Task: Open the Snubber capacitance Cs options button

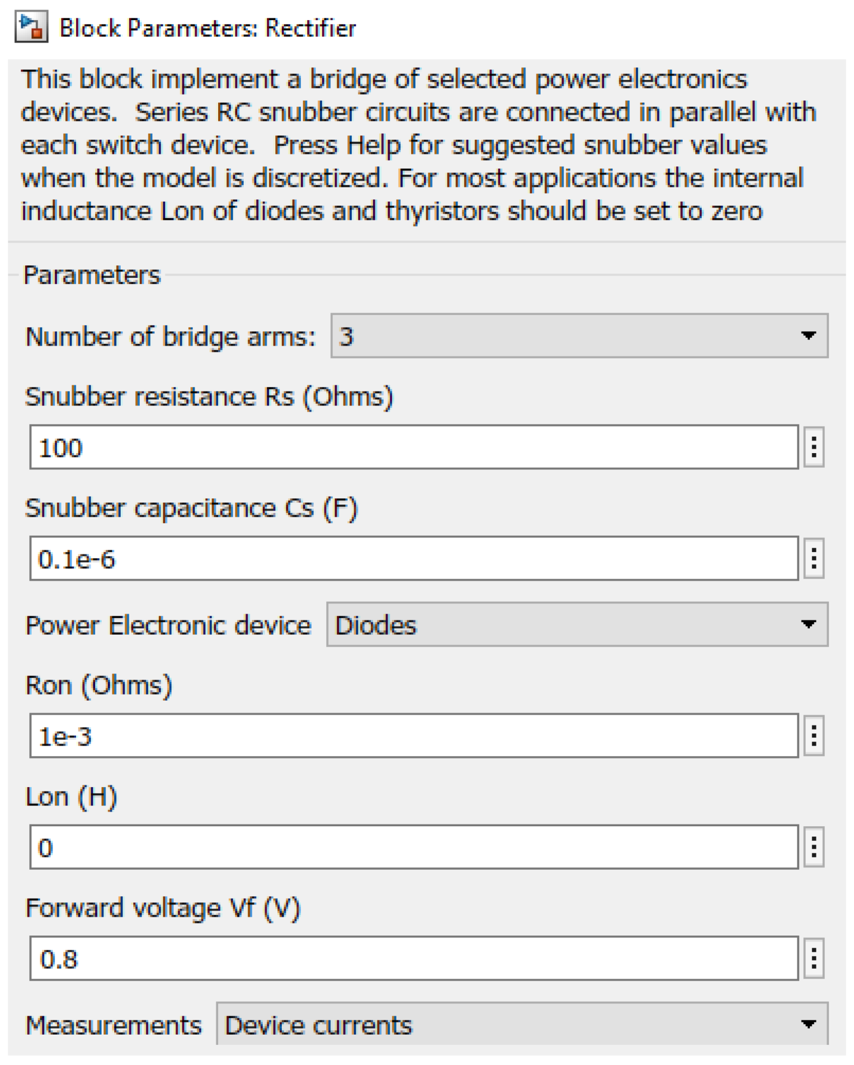Action: click(x=813, y=558)
